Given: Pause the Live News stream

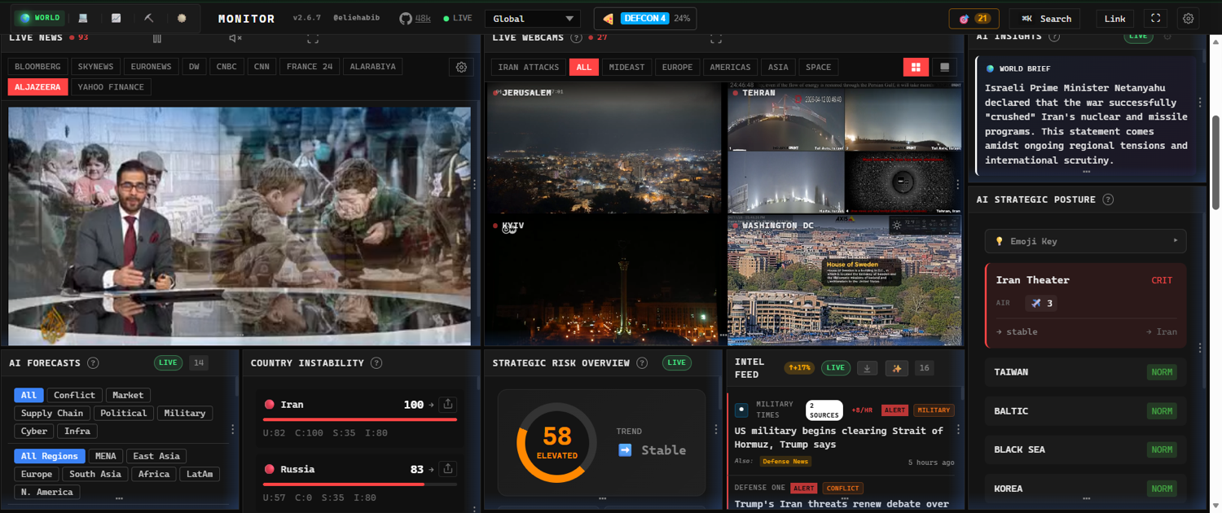Looking at the screenshot, I should click(x=157, y=38).
